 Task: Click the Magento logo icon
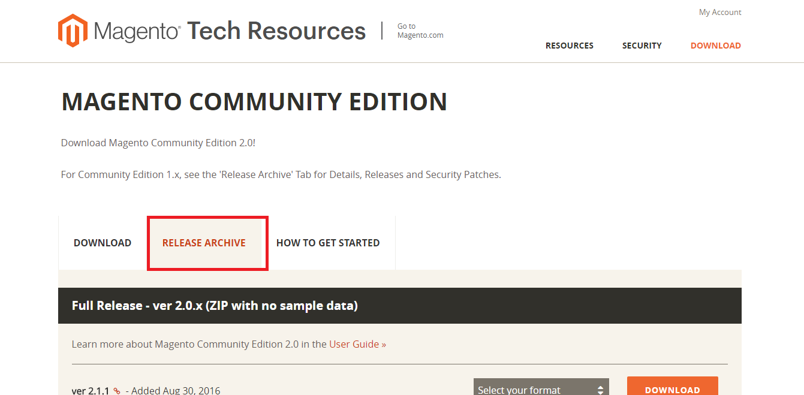[x=73, y=31]
